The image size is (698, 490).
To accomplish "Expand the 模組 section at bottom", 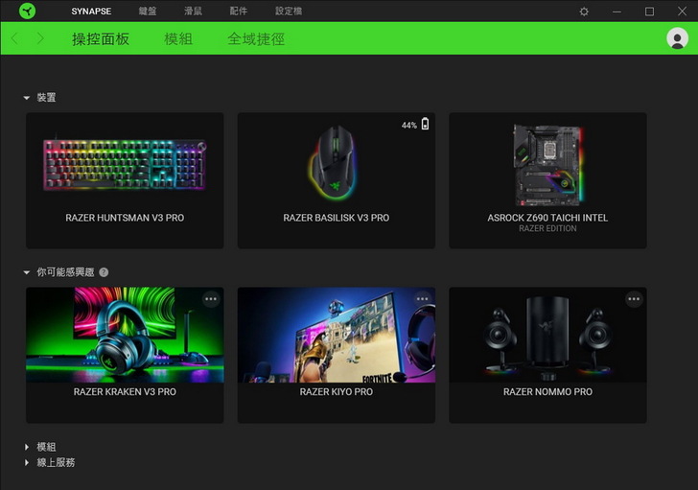I will [27, 447].
